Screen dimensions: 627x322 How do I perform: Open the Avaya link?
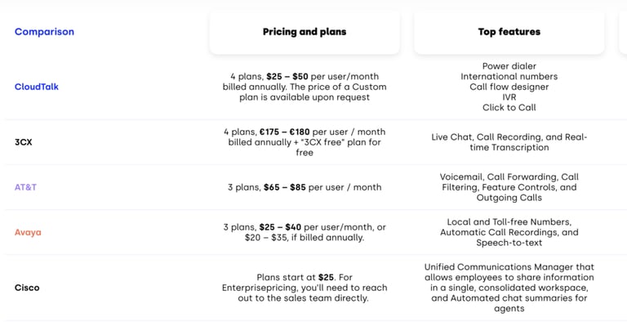[28, 232]
